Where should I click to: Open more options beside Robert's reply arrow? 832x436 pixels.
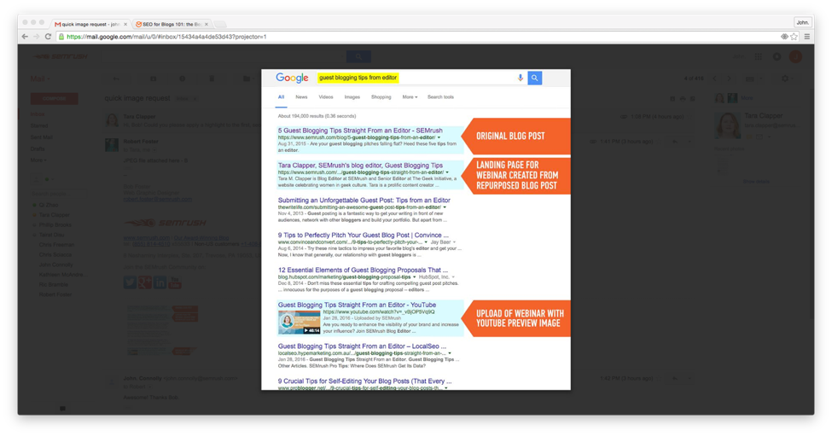689,142
